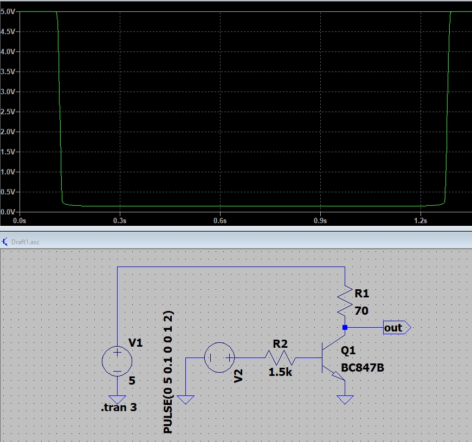Viewport: 472px width, 442px height.
Task: Click the 1.5k value of R2
Action: (280, 372)
